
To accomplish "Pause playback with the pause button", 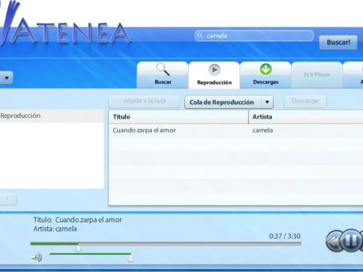I will point(351,241).
